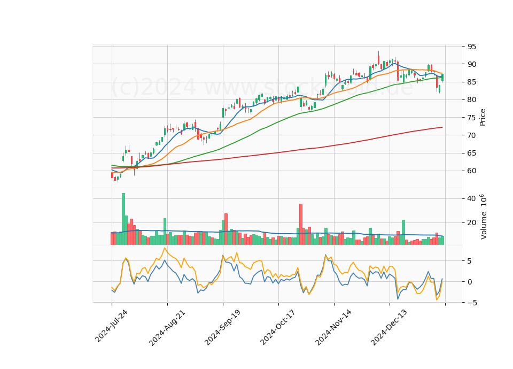
Task: Click the 2024-Nov-14 date label
Action: tap(333, 327)
